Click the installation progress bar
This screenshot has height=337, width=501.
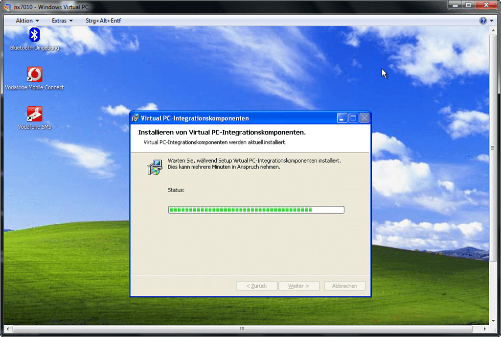(256, 210)
